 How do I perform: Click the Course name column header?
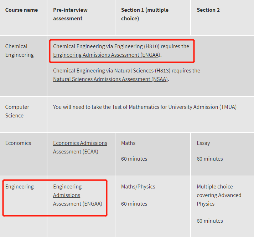tap(21, 10)
